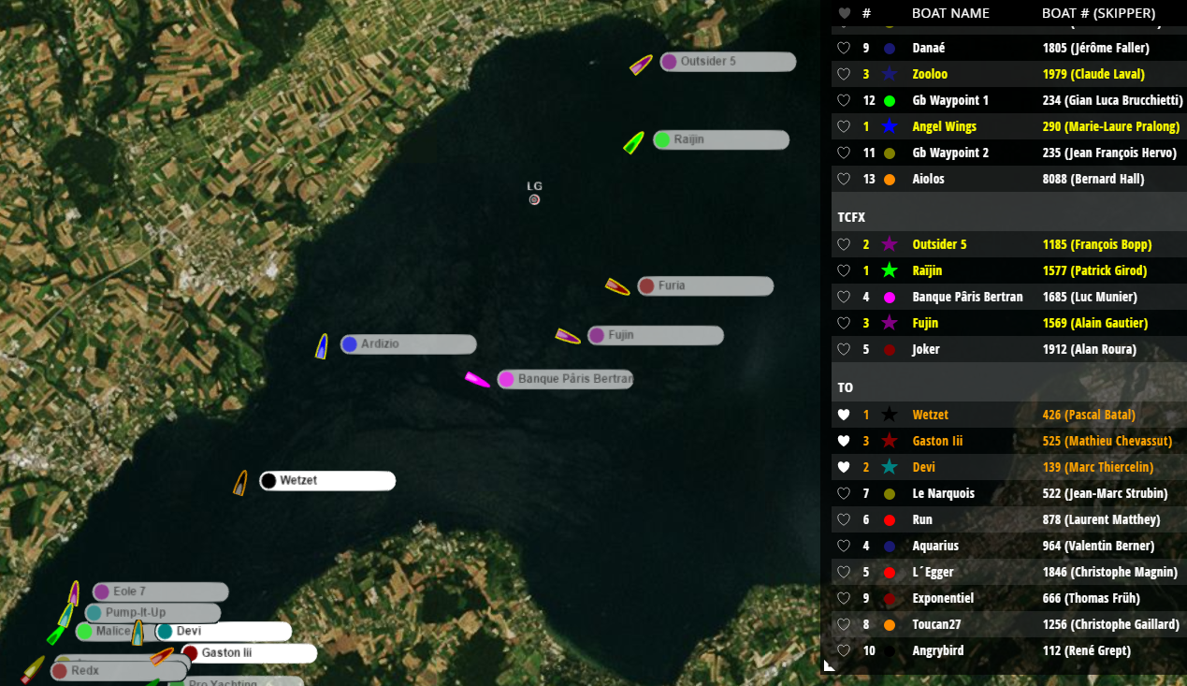Open the Angel Wings row in list

tap(945, 126)
